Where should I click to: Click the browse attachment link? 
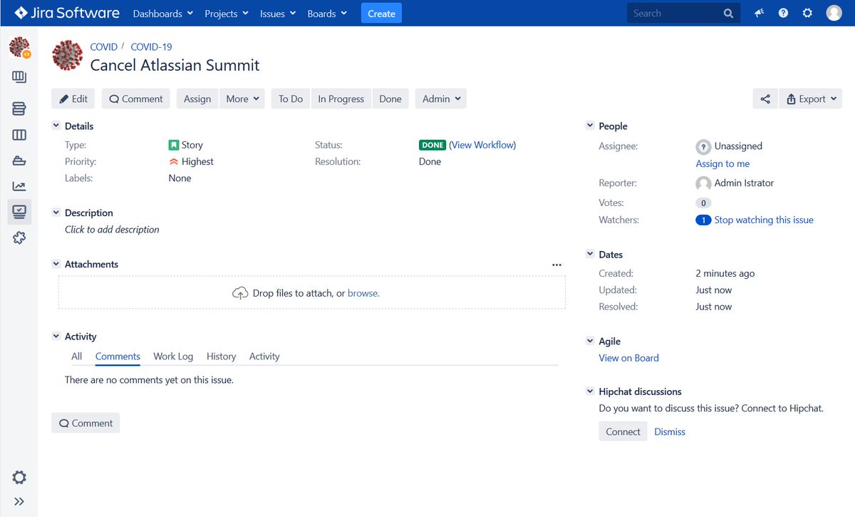[363, 293]
